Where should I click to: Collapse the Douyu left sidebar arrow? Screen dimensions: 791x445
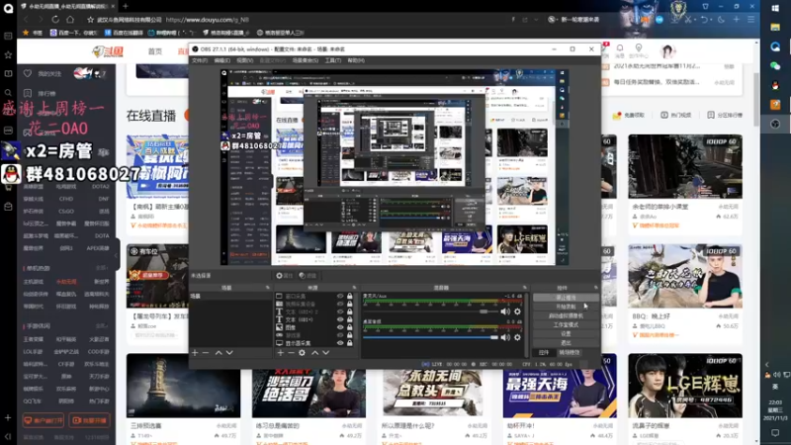tap(117, 255)
